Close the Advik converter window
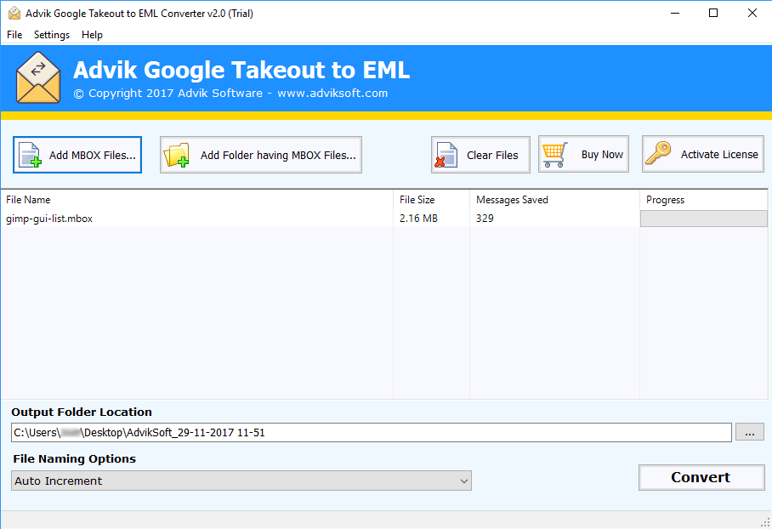The height and width of the screenshot is (529, 772). pyautogui.click(x=752, y=14)
